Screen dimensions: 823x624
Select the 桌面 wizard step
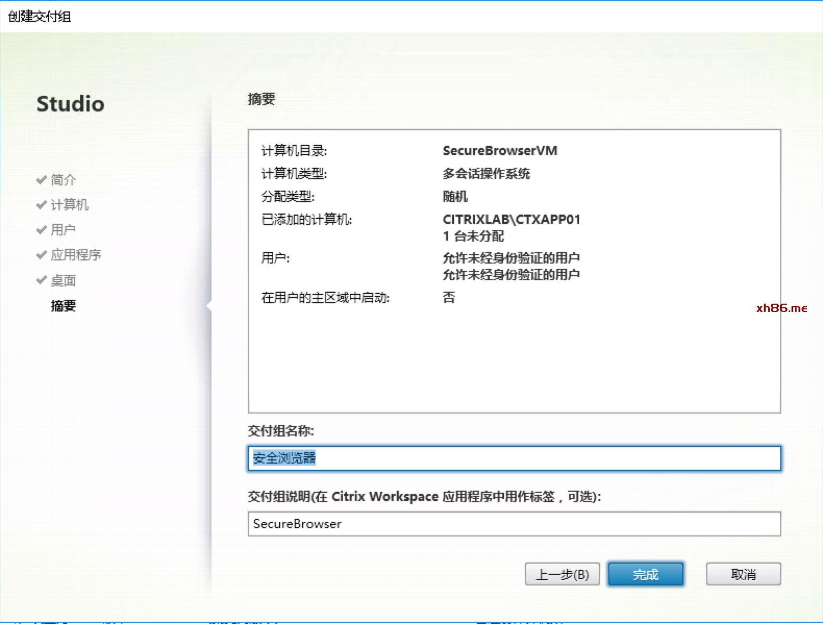pyautogui.click(x=63, y=281)
